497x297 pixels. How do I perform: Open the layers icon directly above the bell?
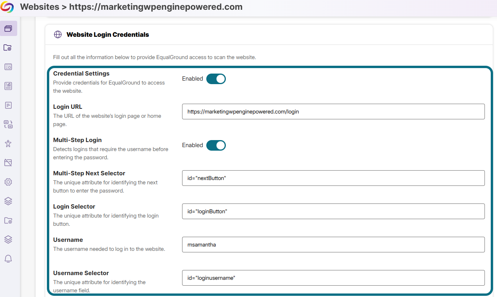point(8,239)
